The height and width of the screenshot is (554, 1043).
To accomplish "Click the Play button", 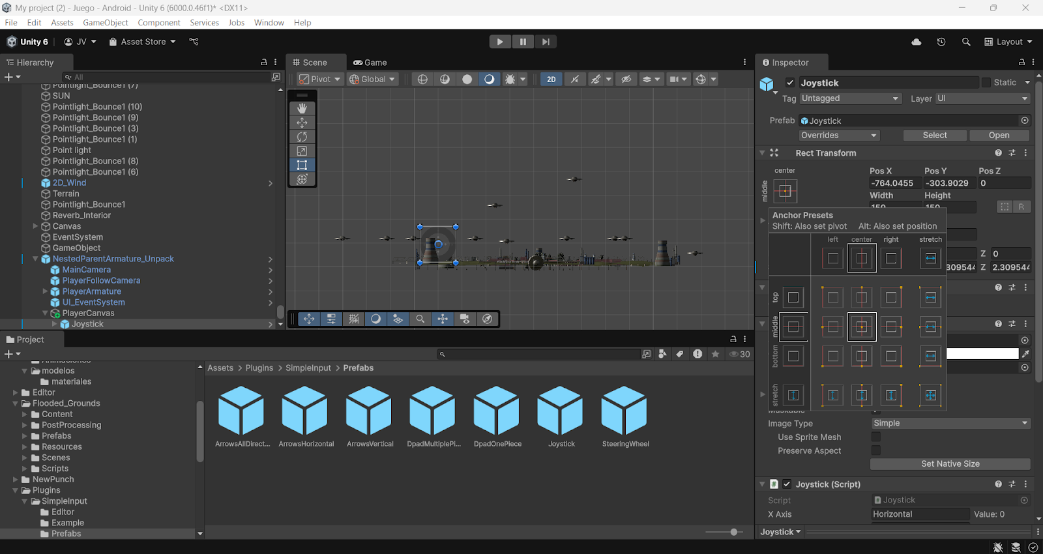I will click(x=500, y=42).
